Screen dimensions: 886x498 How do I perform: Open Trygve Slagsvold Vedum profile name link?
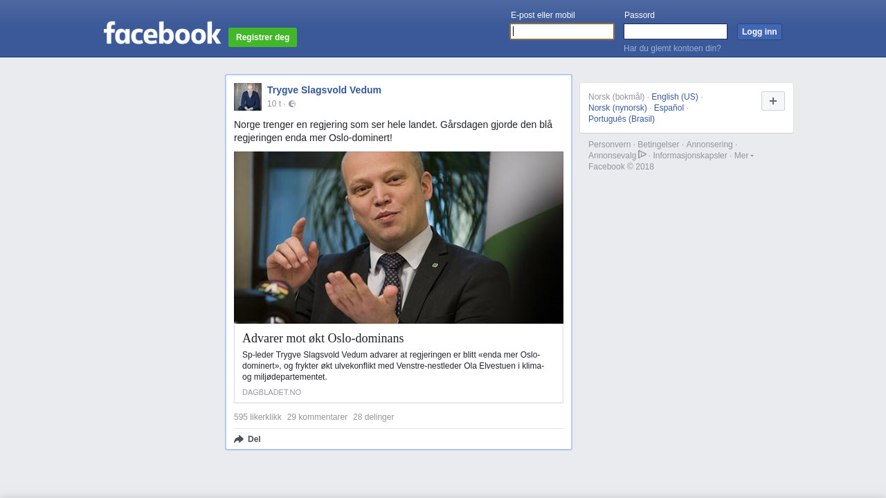[324, 90]
